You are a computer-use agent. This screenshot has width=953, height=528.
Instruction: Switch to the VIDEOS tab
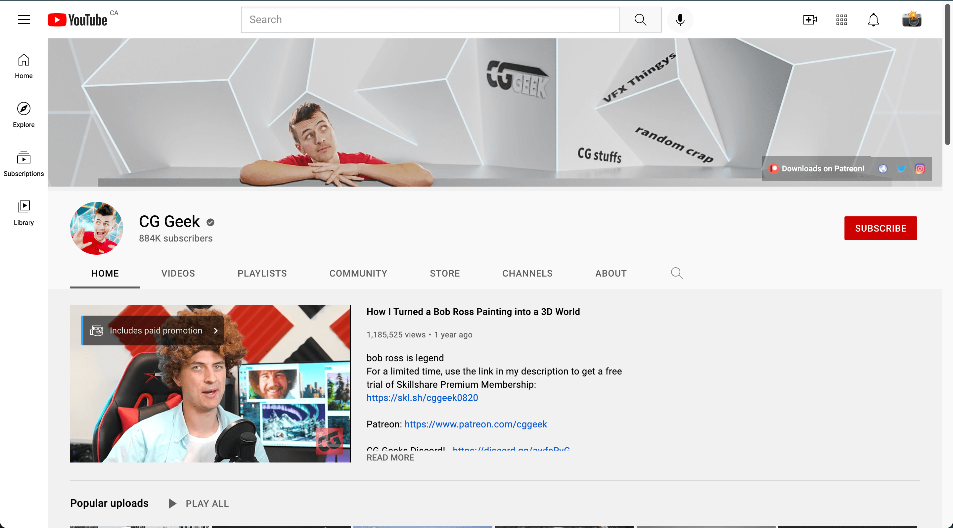[178, 273]
